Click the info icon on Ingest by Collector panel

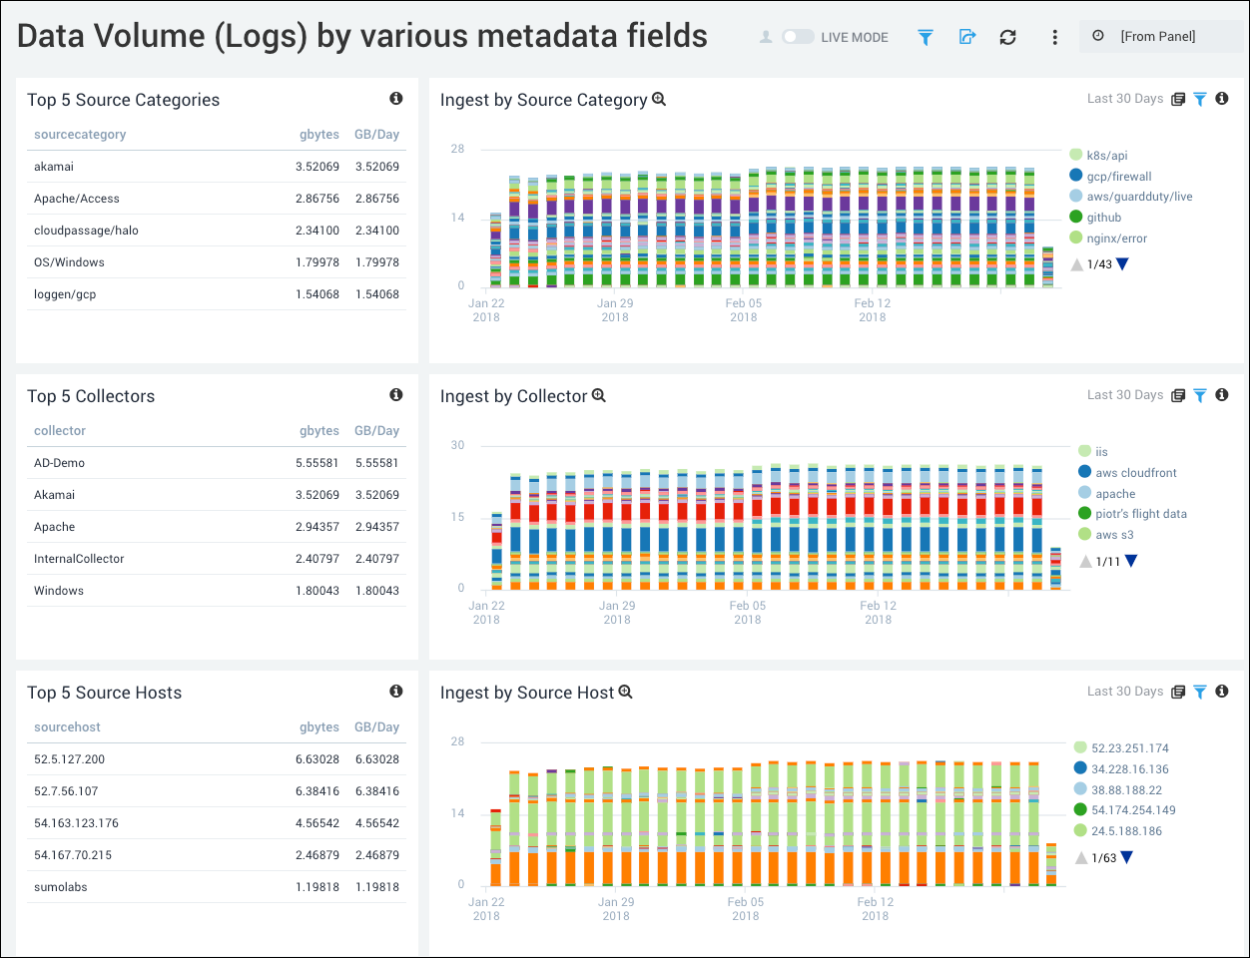tap(1222, 395)
